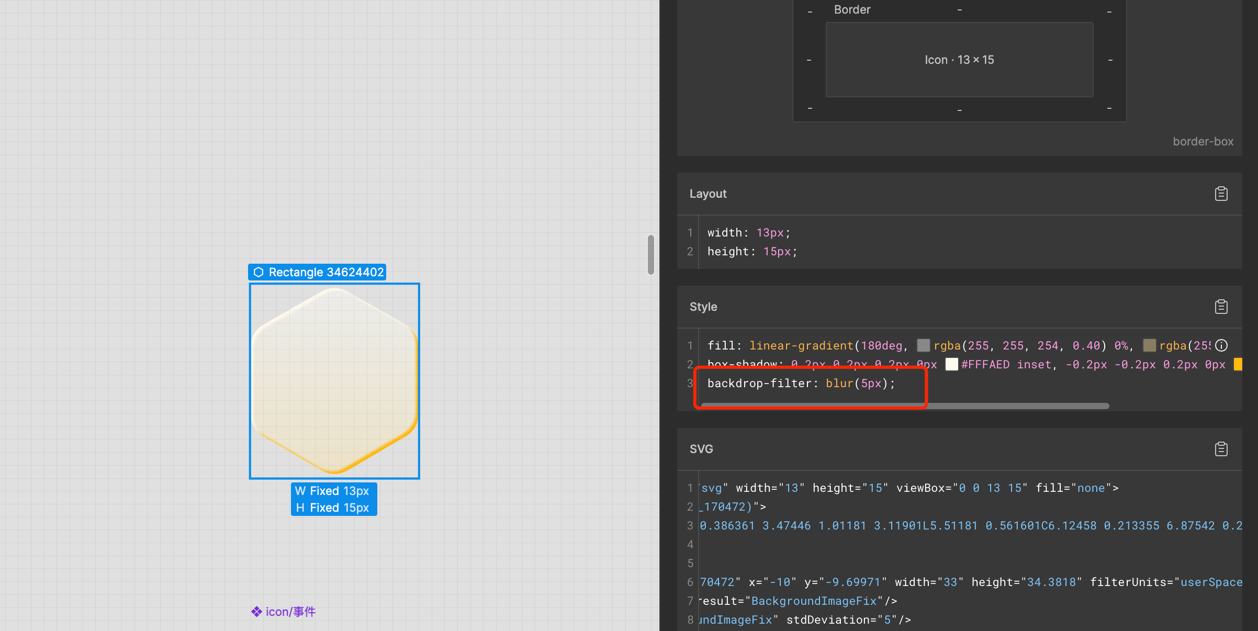Click the component icon beside icon/事件

tap(256, 612)
